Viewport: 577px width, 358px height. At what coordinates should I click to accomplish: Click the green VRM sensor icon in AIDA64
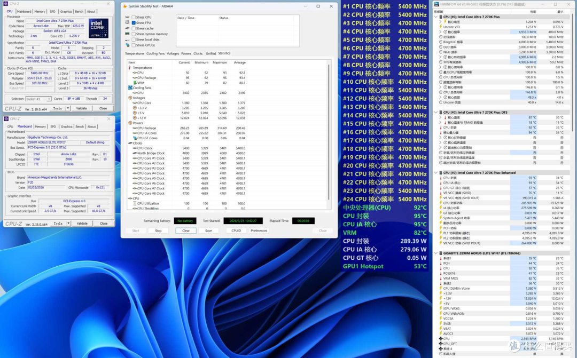[135, 83]
